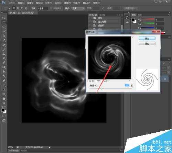Switch to the 历史记录 History tab
Viewport: 172px width, 153px height.
(93, 15)
